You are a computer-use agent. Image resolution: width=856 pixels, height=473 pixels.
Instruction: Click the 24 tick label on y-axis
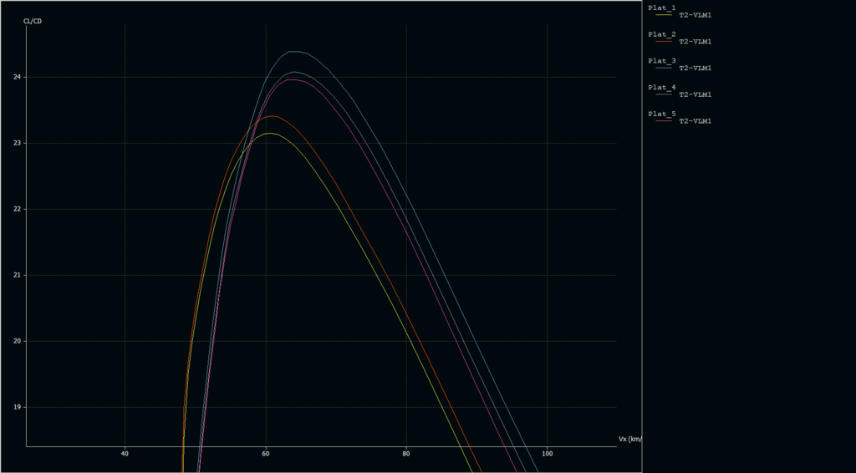(18, 78)
